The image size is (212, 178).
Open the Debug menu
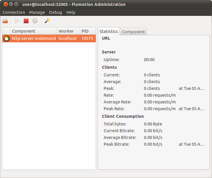click(x=55, y=12)
